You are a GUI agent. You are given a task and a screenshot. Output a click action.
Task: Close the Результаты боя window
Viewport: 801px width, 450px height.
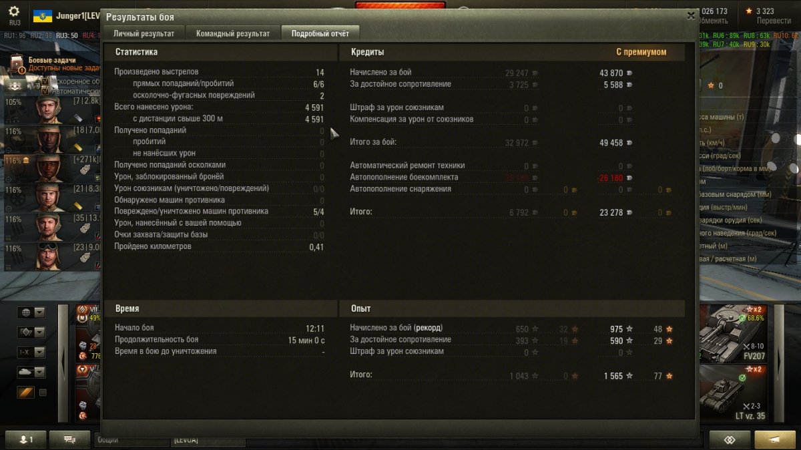pyautogui.click(x=691, y=15)
